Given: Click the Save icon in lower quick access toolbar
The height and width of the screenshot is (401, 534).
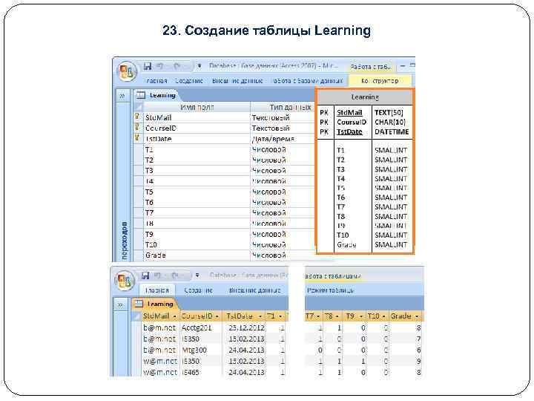Looking at the screenshot, I should coord(145,276).
